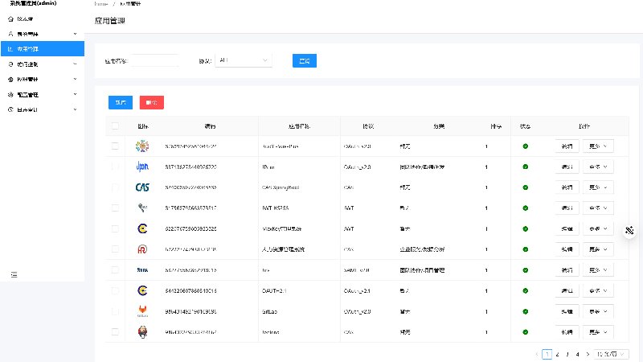Viewport: 643px width, 362px height.
Task: Open the More dropdown in JPom row
Action: (x=598, y=167)
